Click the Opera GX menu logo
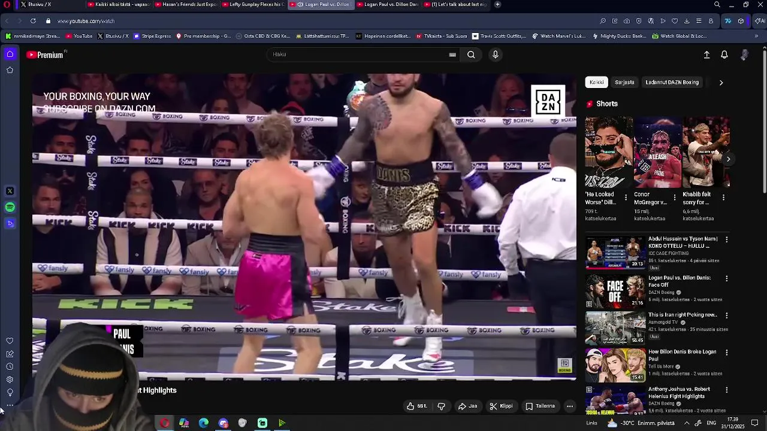This screenshot has height=431, width=767. pos(7,4)
